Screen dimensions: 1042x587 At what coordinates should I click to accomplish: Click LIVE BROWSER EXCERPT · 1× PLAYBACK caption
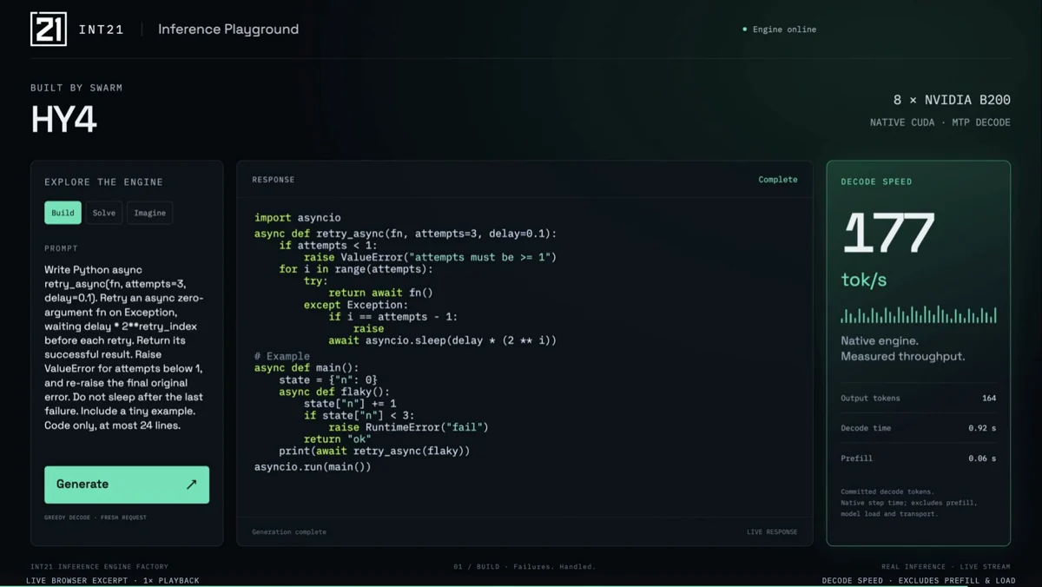113,580
